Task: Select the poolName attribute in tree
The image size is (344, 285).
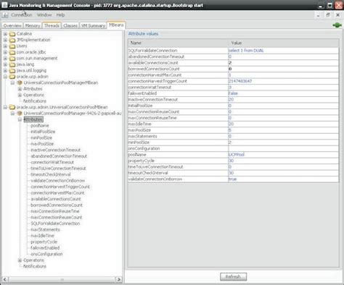Action: [x=40, y=126]
